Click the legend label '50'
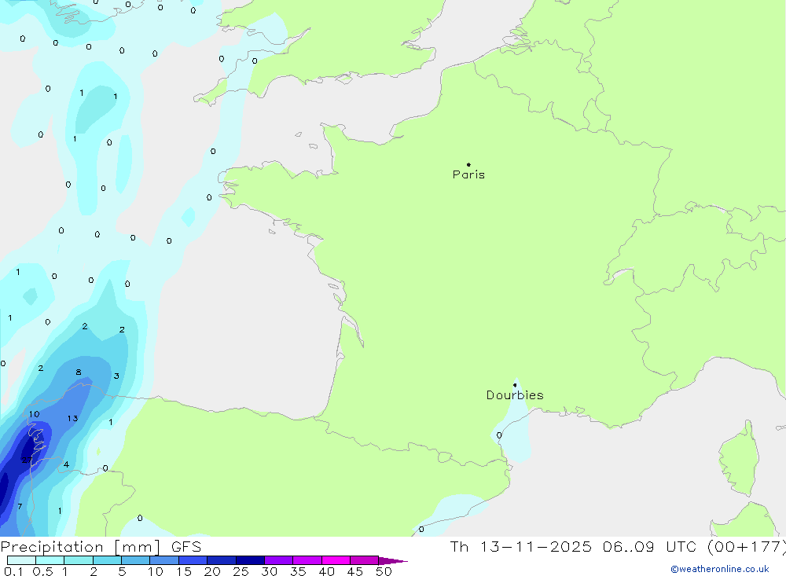This screenshot has height=576, width=786. pyautogui.click(x=384, y=571)
